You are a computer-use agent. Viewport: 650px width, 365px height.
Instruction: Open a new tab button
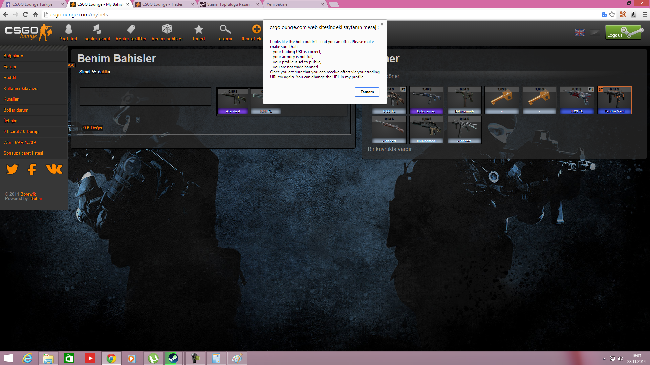[333, 4]
